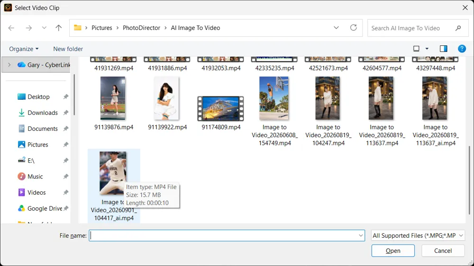Click the pin icon next to Desktop
Viewport: 474px width, 266px height.
point(65,97)
